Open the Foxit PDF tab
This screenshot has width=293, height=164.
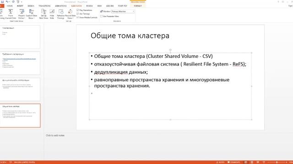[122, 6]
